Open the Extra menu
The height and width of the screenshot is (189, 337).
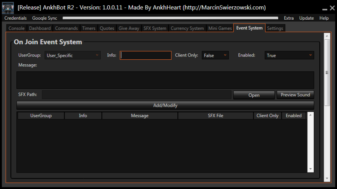pyautogui.click(x=289, y=18)
